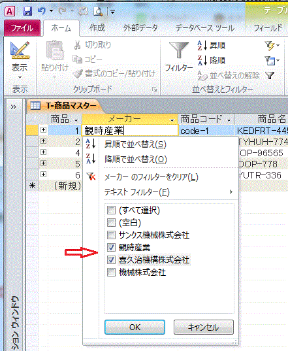
Task: Click 並べ替えの解除 in ribbon
Action: point(229,76)
